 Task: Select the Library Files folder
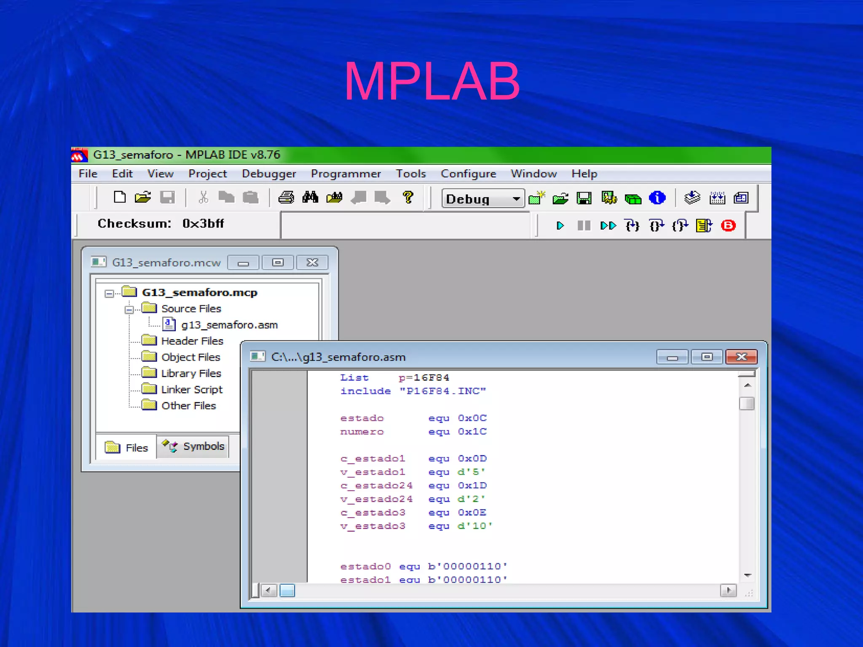[191, 373]
